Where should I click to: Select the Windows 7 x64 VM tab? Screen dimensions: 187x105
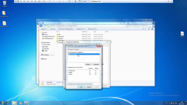96,1
